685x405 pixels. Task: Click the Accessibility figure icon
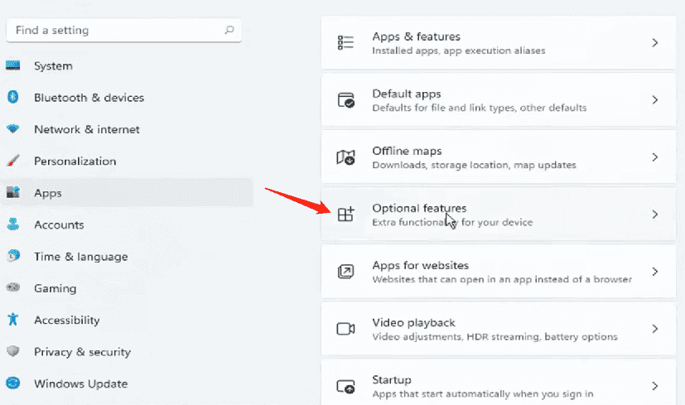tap(12, 320)
